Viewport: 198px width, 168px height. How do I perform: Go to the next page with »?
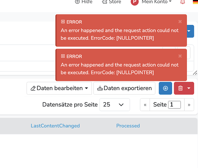coord(189,105)
